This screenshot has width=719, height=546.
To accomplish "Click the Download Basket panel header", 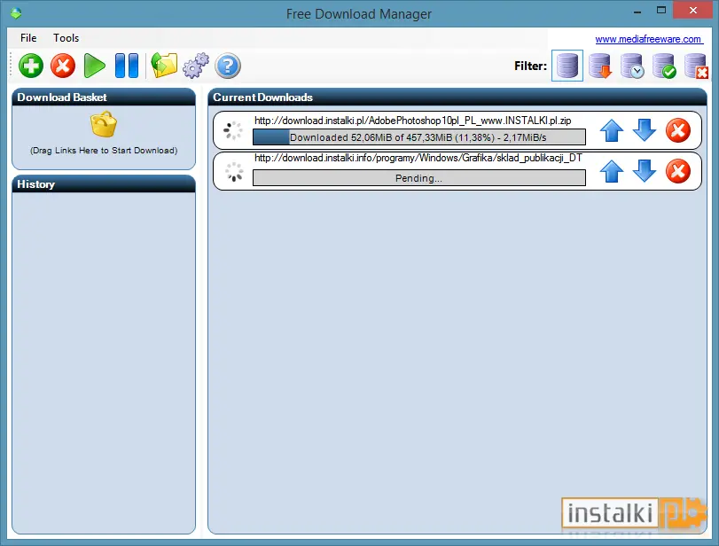I will (x=104, y=97).
